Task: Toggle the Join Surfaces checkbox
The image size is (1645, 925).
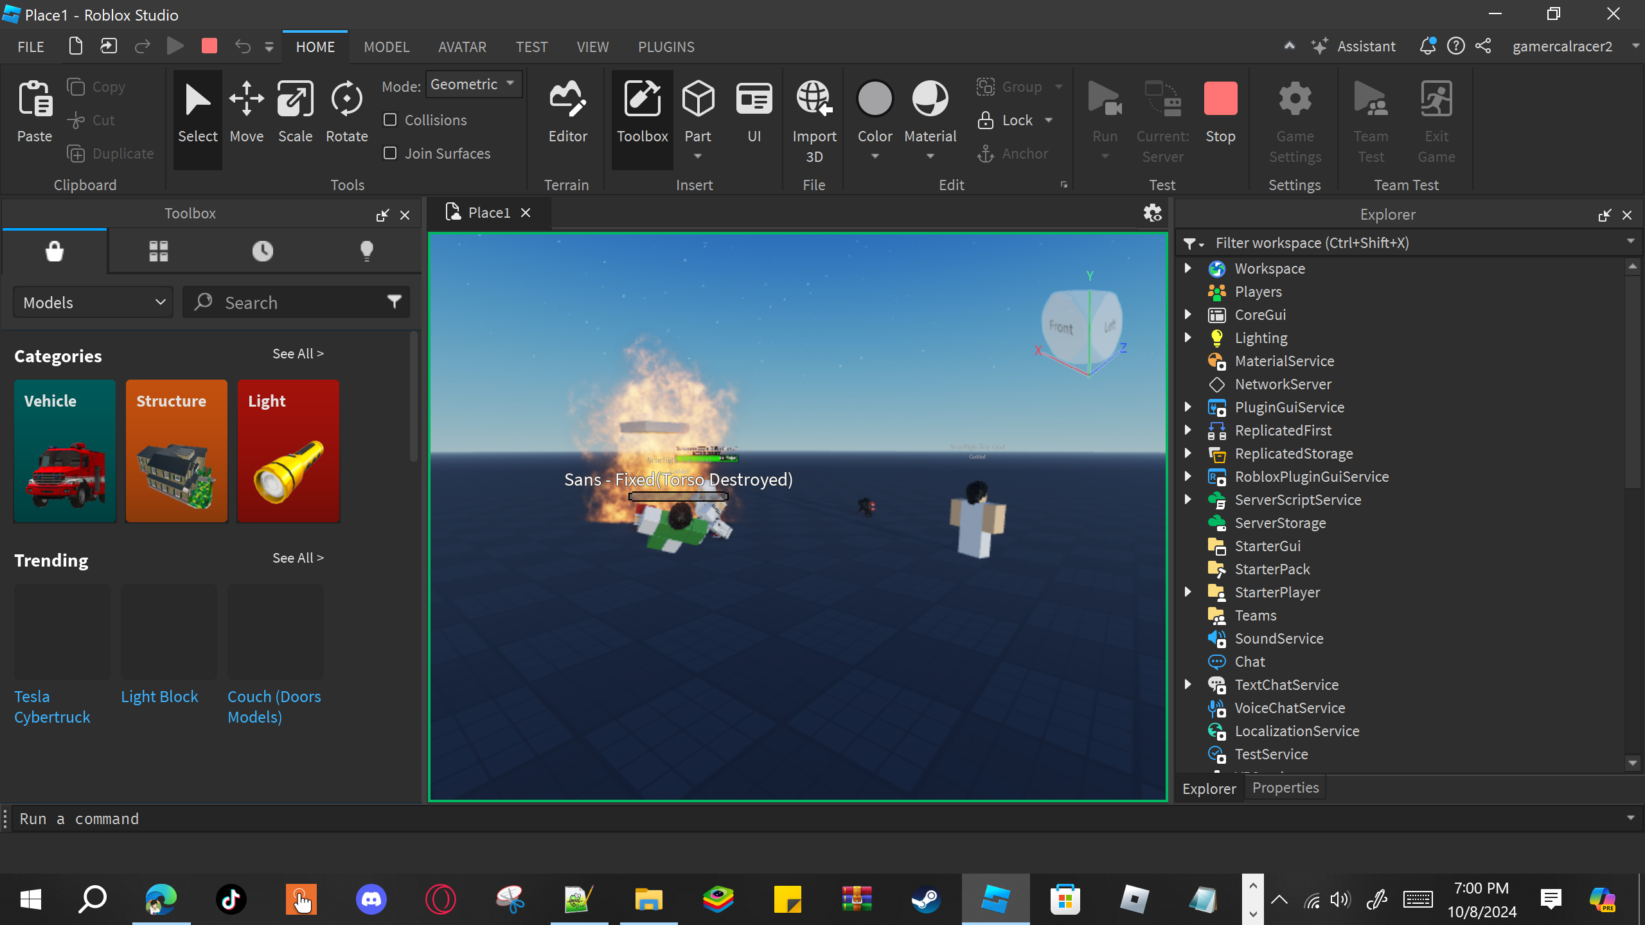Action: point(390,154)
